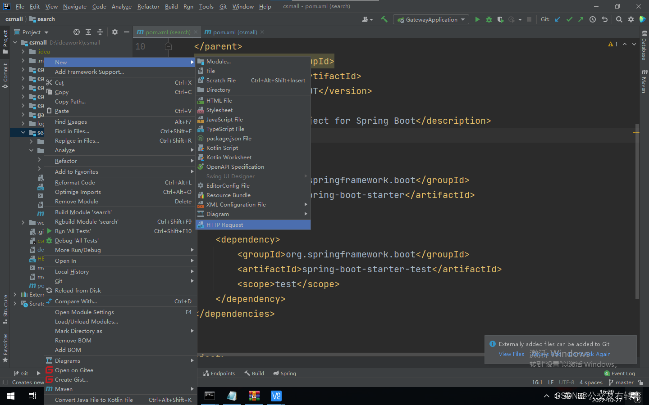Click the locate file crosshair in Project panel

click(x=77, y=32)
